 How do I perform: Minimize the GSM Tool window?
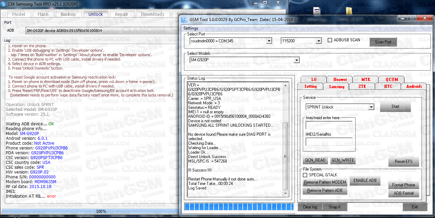point(402,19)
